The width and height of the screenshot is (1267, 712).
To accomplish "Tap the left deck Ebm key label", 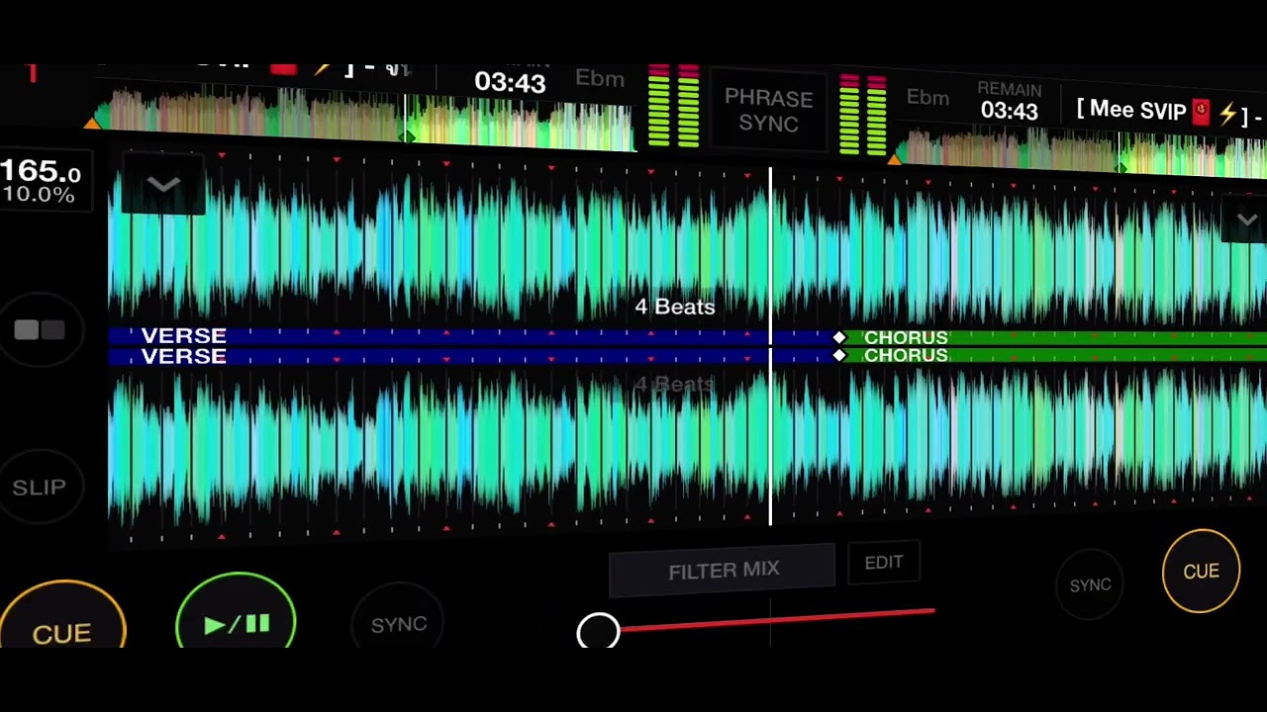I will pos(600,79).
